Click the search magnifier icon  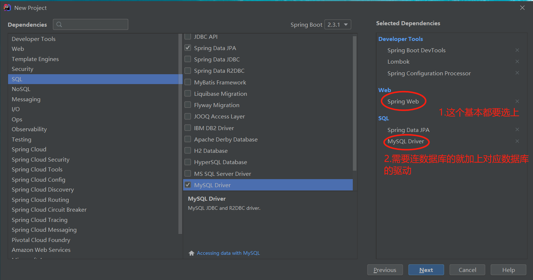(59, 24)
